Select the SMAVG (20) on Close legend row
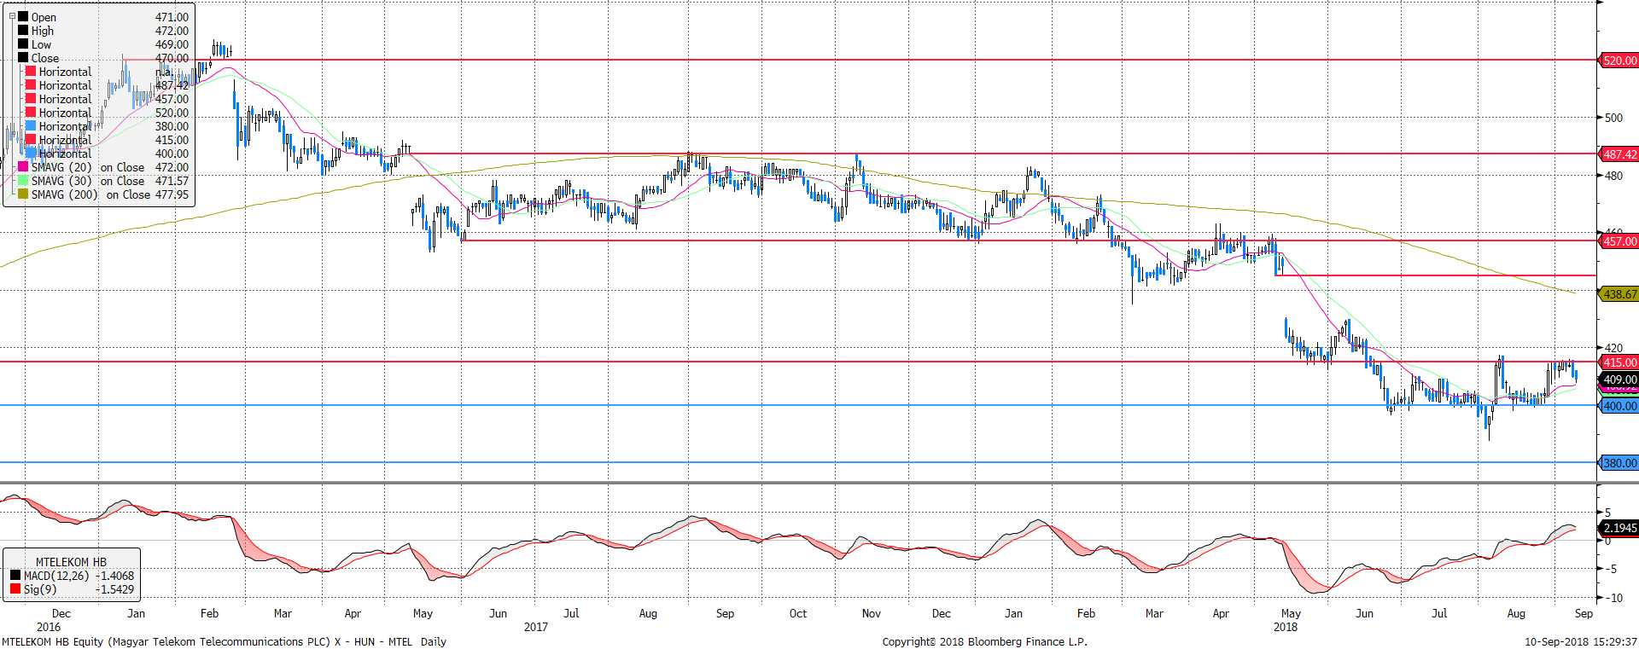Screen dimensions: 1639x649 click(x=103, y=167)
